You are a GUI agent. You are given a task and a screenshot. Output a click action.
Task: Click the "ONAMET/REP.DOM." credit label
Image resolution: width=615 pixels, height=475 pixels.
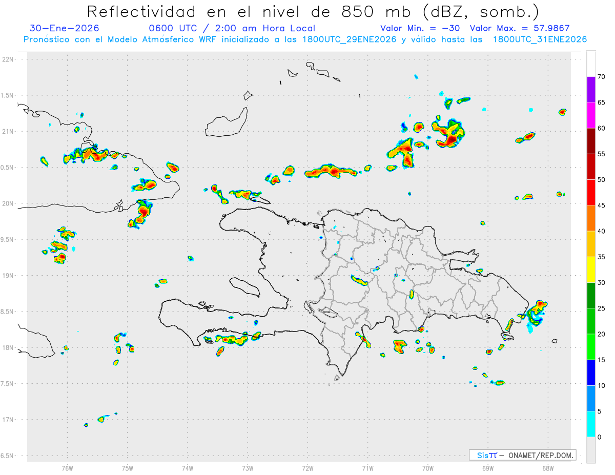(540, 455)
